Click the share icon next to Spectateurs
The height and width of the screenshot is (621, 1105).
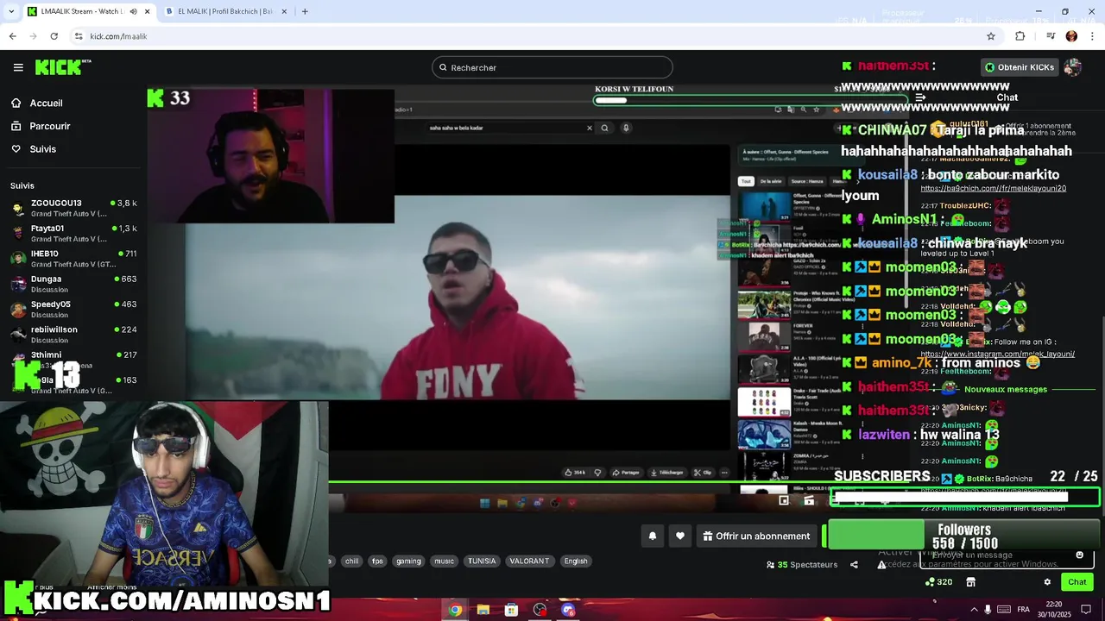click(x=854, y=565)
